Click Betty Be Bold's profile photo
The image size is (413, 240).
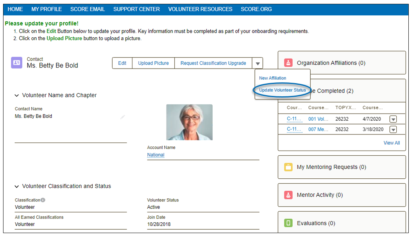pyautogui.click(x=190, y=122)
